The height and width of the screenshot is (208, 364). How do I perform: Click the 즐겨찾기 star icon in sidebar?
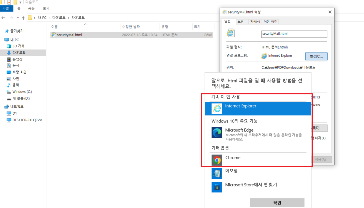[7, 31]
